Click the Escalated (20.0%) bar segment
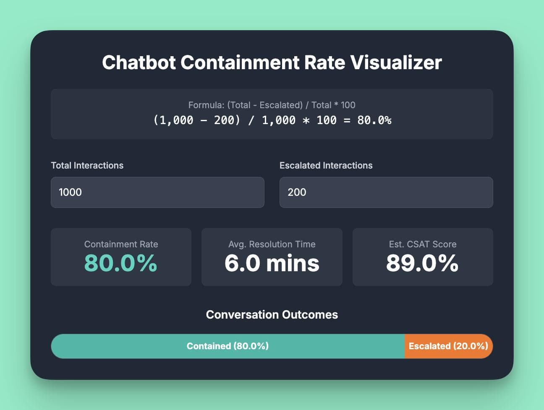Viewport: 544px width, 410px height. [x=448, y=346]
